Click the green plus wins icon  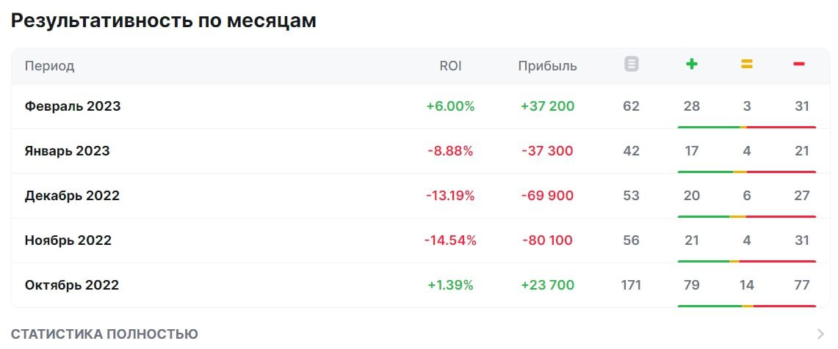(692, 65)
